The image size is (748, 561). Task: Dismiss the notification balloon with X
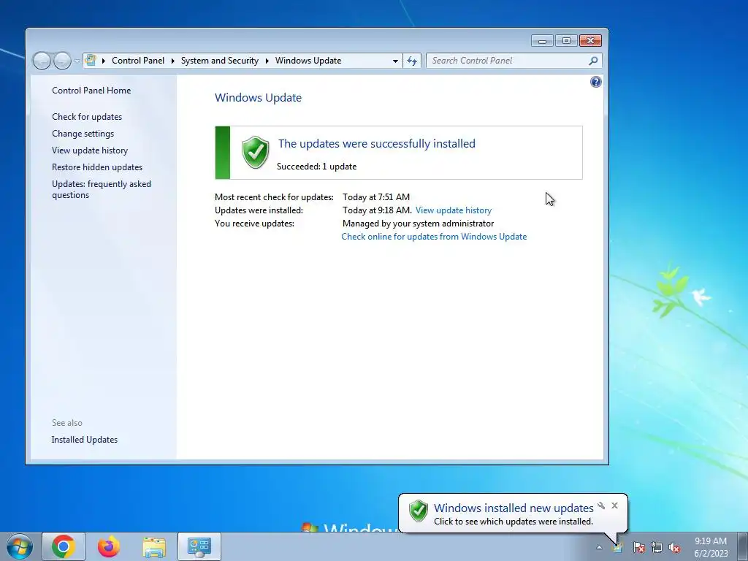click(x=614, y=505)
